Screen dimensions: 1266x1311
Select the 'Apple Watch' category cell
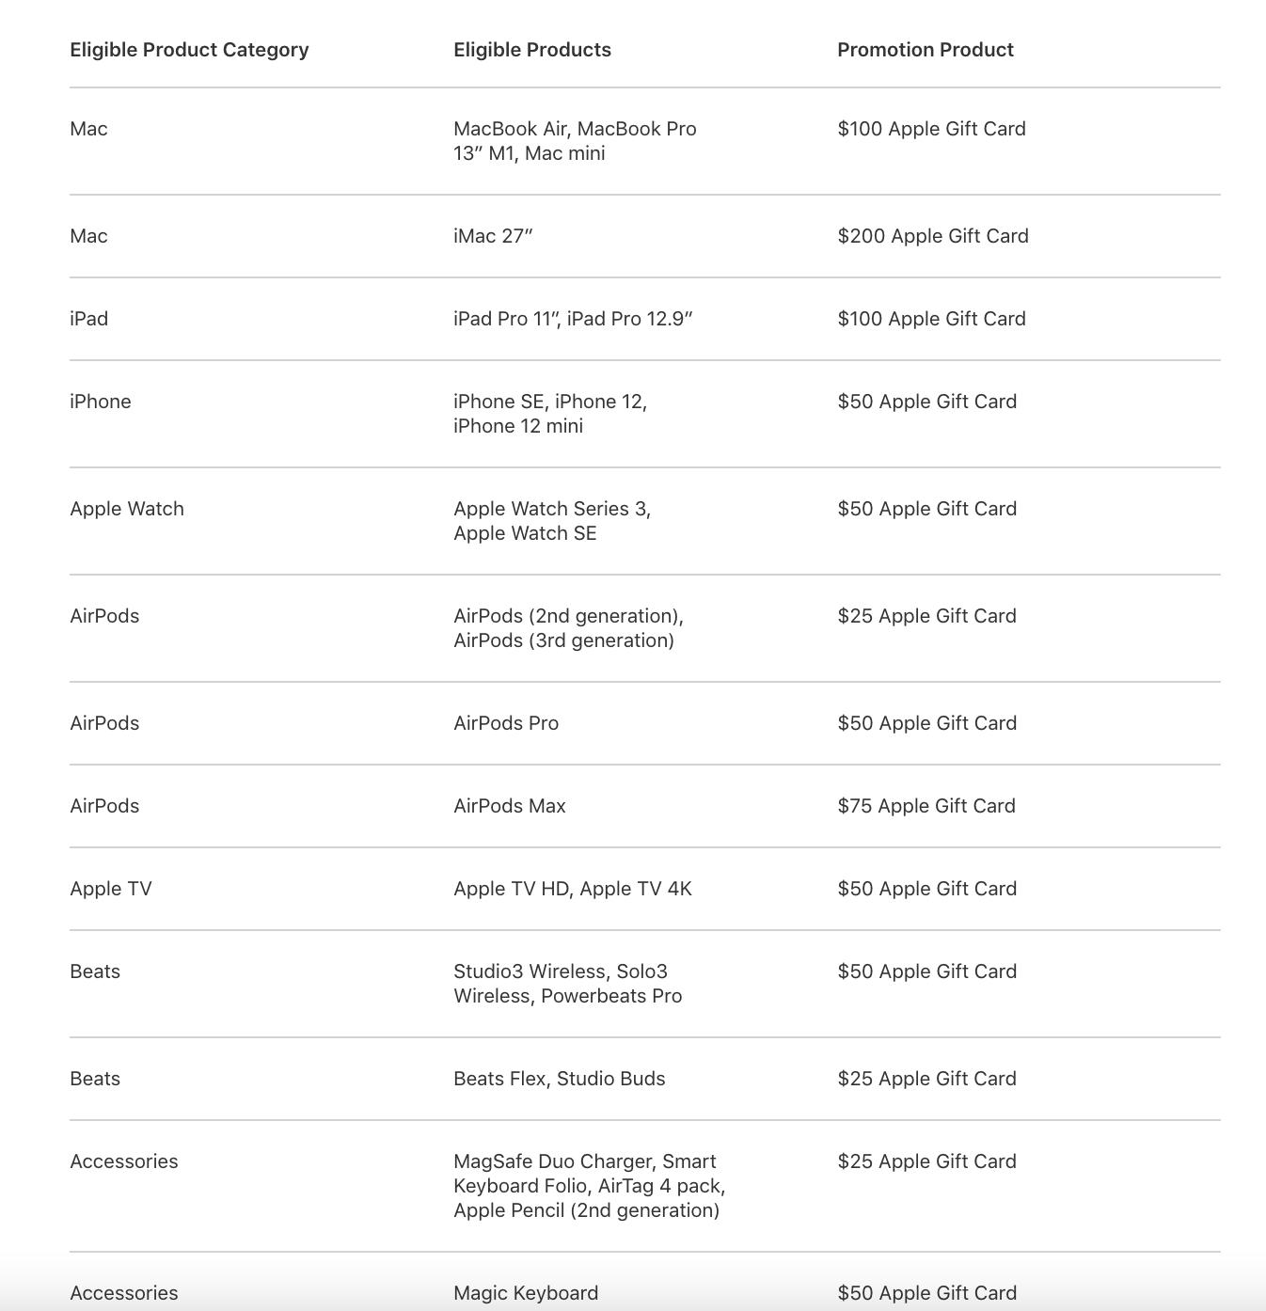tap(127, 509)
